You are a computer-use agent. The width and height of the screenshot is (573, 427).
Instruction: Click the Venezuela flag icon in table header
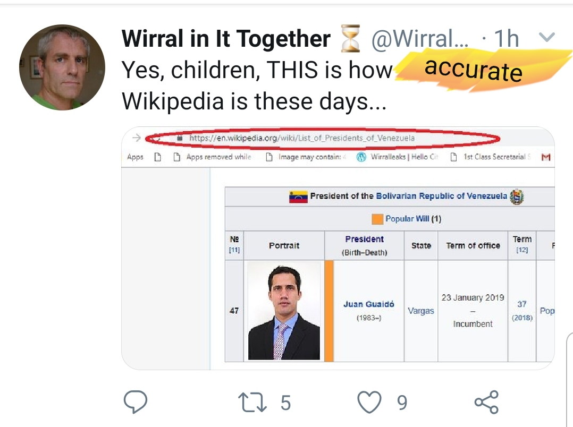click(x=299, y=197)
